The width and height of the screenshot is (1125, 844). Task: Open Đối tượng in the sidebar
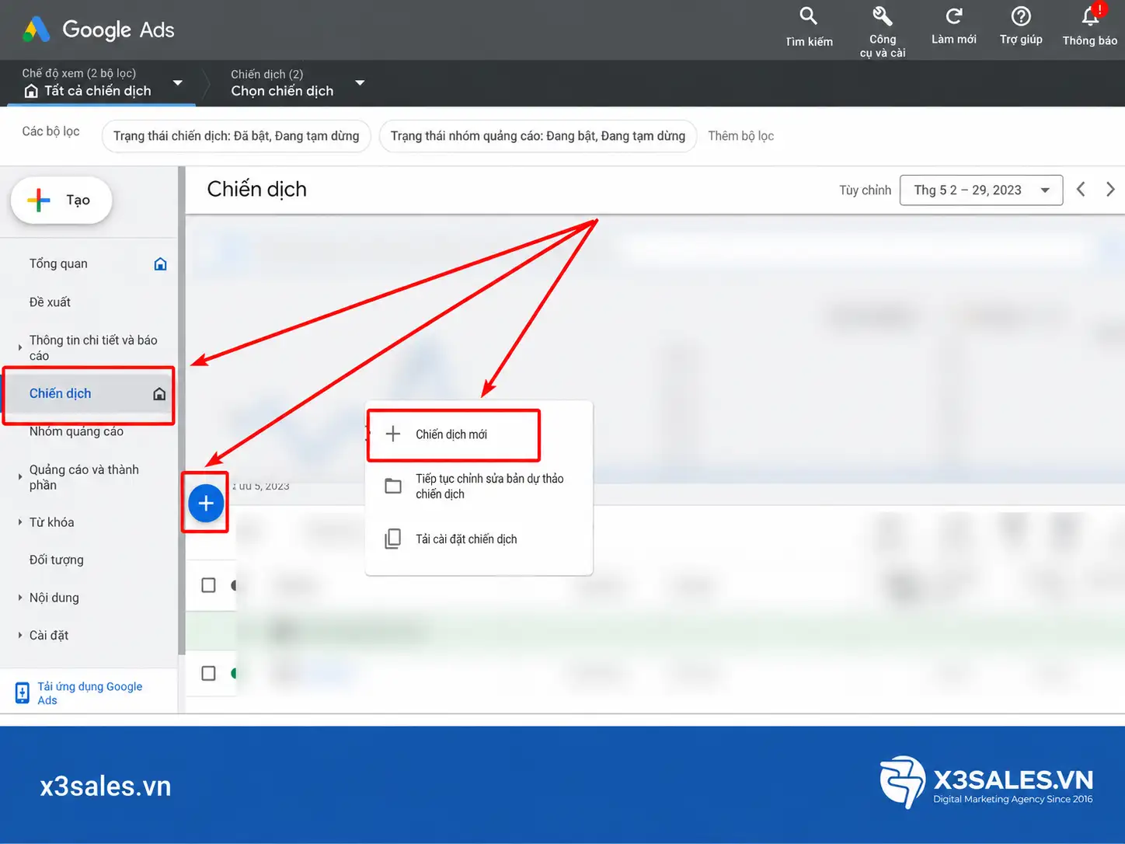(56, 560)
